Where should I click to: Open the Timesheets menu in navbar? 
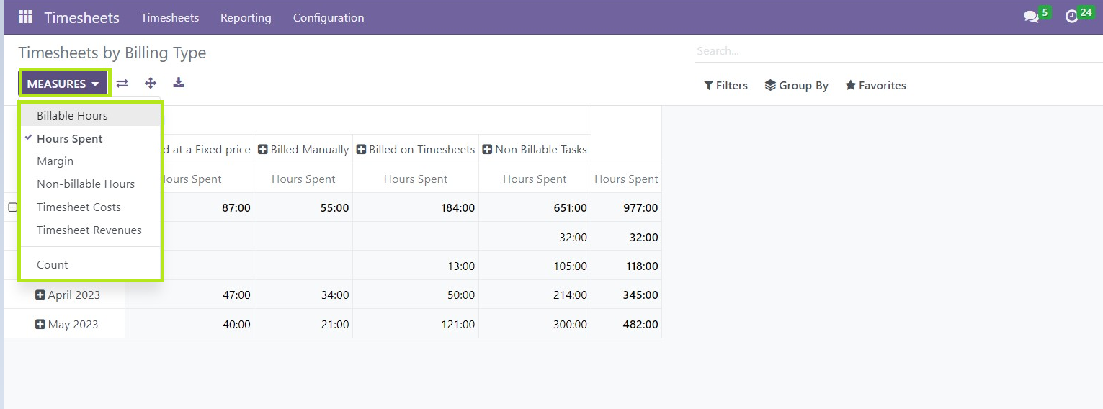point(170,17)
